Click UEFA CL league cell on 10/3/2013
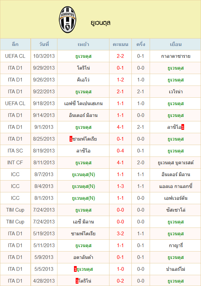This screenshot has height=286, width=201. point(15,56)
